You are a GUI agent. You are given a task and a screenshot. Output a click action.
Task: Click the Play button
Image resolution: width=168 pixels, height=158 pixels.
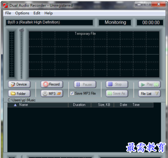(x=149, y=84)
